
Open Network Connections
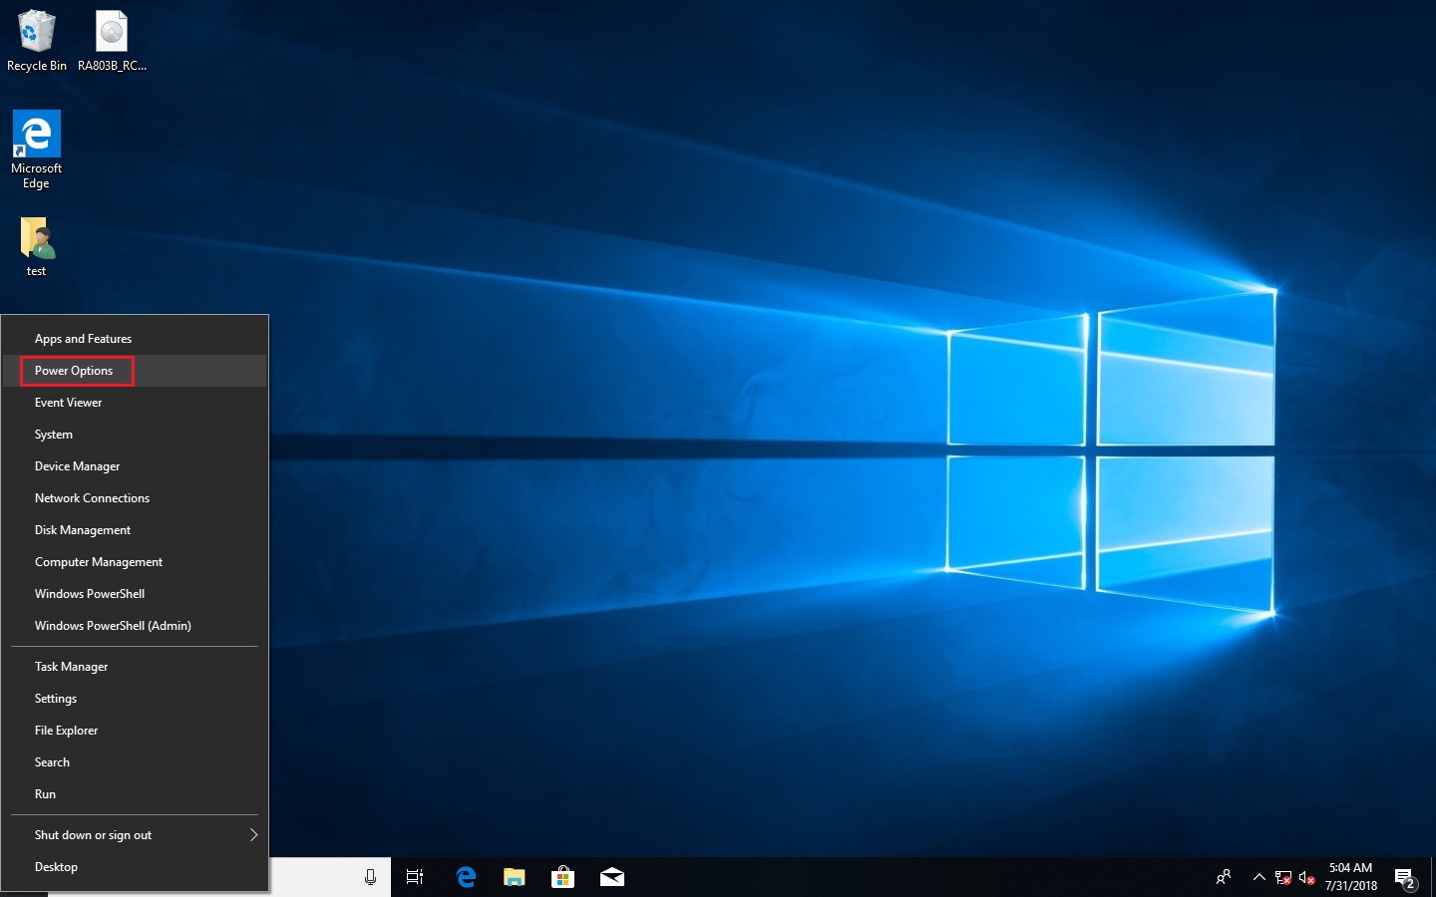tap(135, 498)
